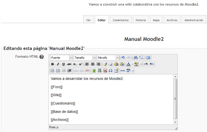Open the Párrafo format dropdown
207x132 pixels.
coord(108,58)
